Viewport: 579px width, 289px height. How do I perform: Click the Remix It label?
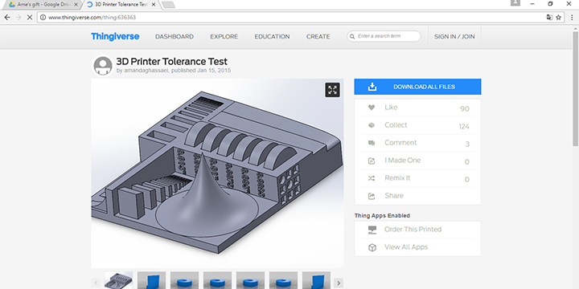point(397,178)
